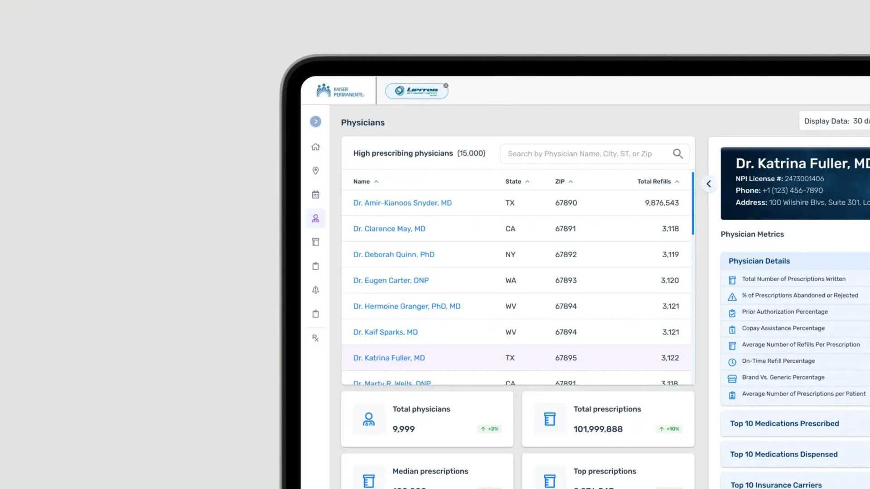The image size is (870, 489).
Task: Select the physicians person icon in sidebar
Action: [316, 219]
